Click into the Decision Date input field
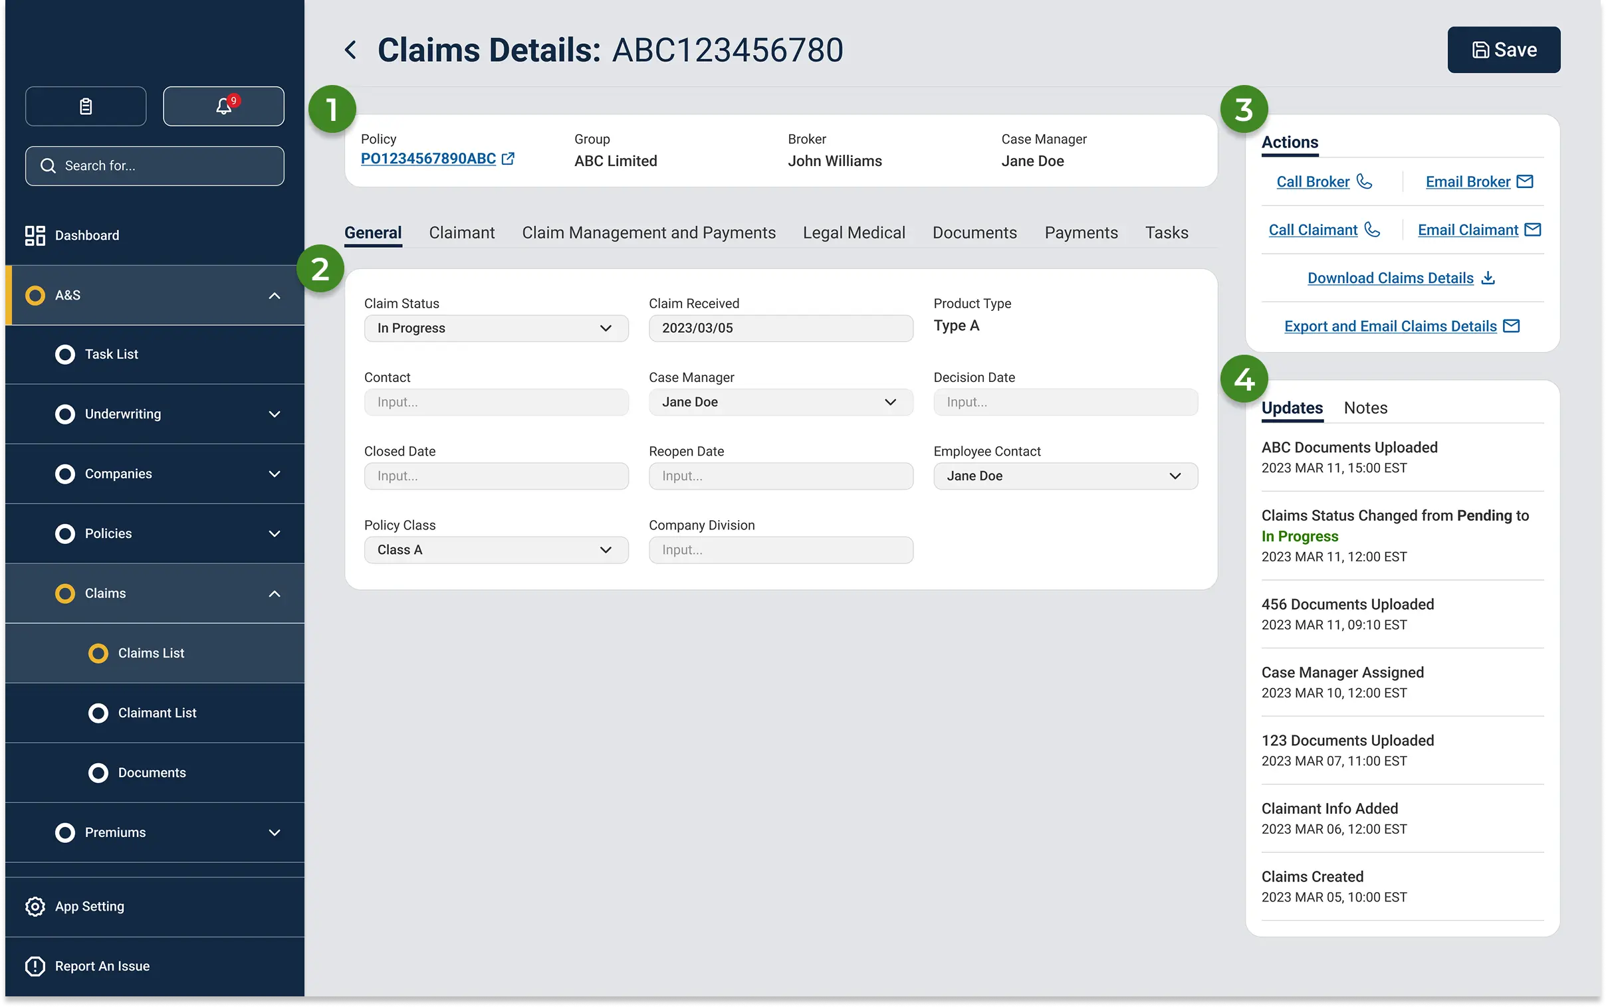1606x1007 pixels. click(1065, 403)
